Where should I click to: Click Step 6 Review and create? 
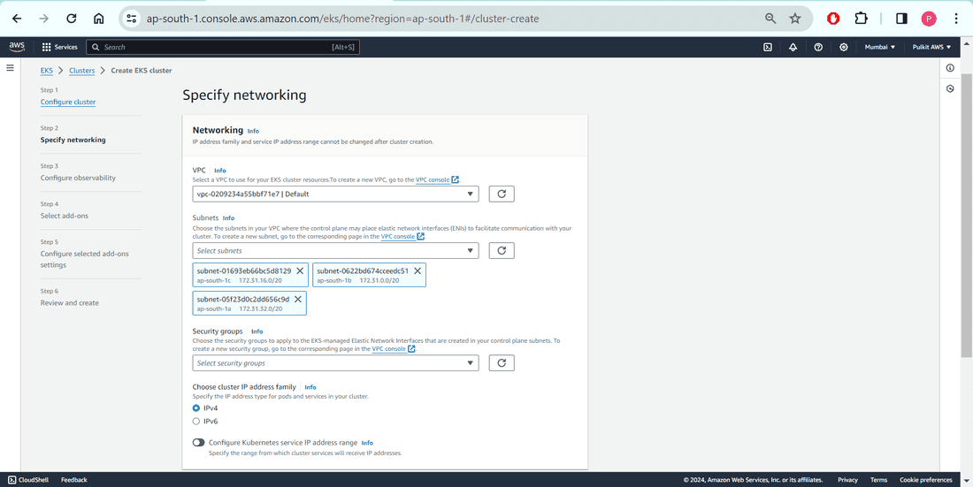pyautogui.click(x=70, y=303)
